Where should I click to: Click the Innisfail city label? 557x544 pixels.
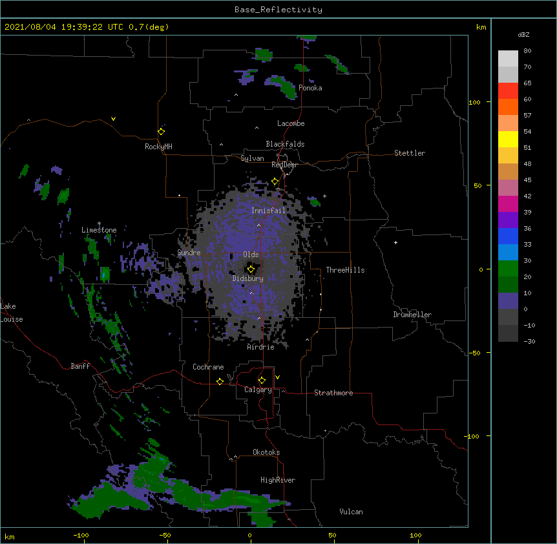pyautogui.click(x=268, y=211)
